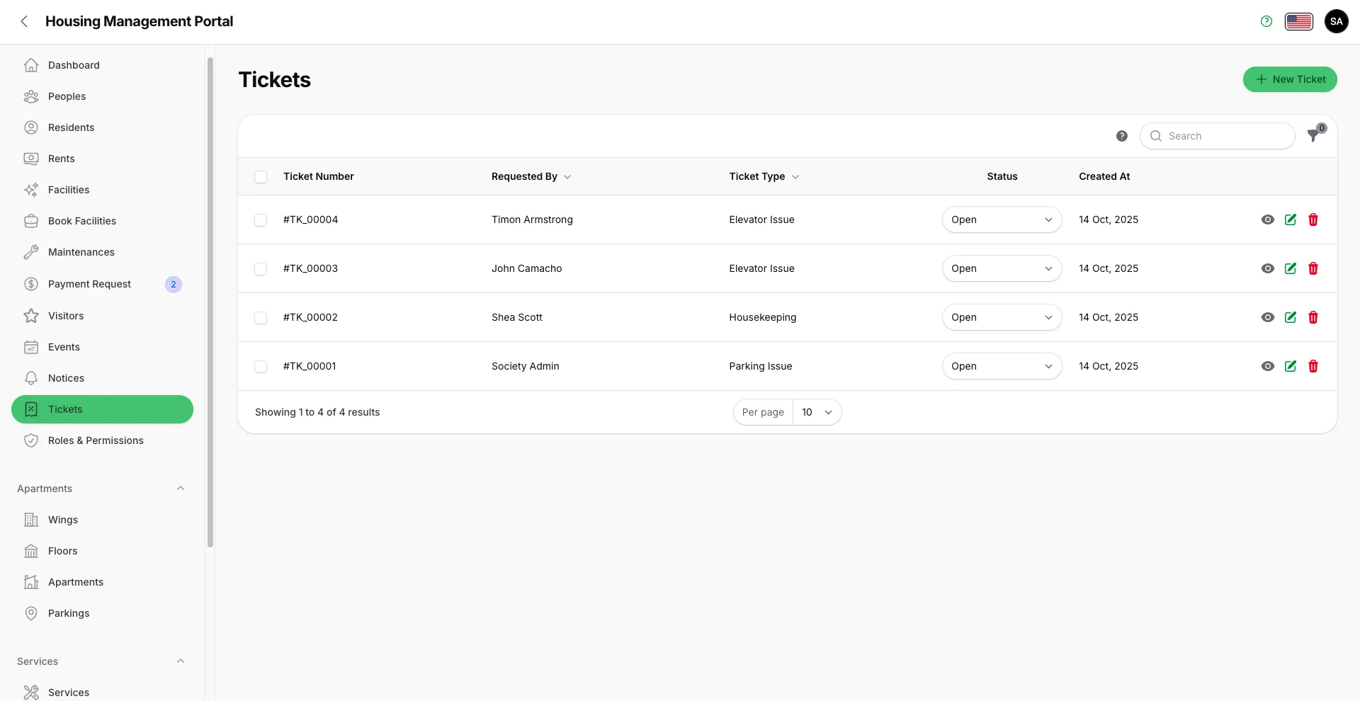This screenshot has height=701, width=1360.
Task: Open Payment Request in sidebar
Action: pos(89,284)
